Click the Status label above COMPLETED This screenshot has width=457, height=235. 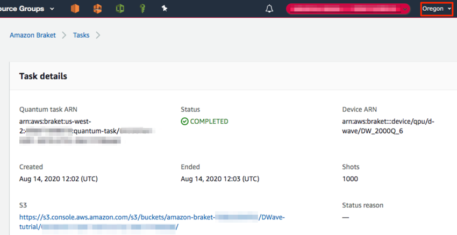pyautogui.click(x=190, y=109)
